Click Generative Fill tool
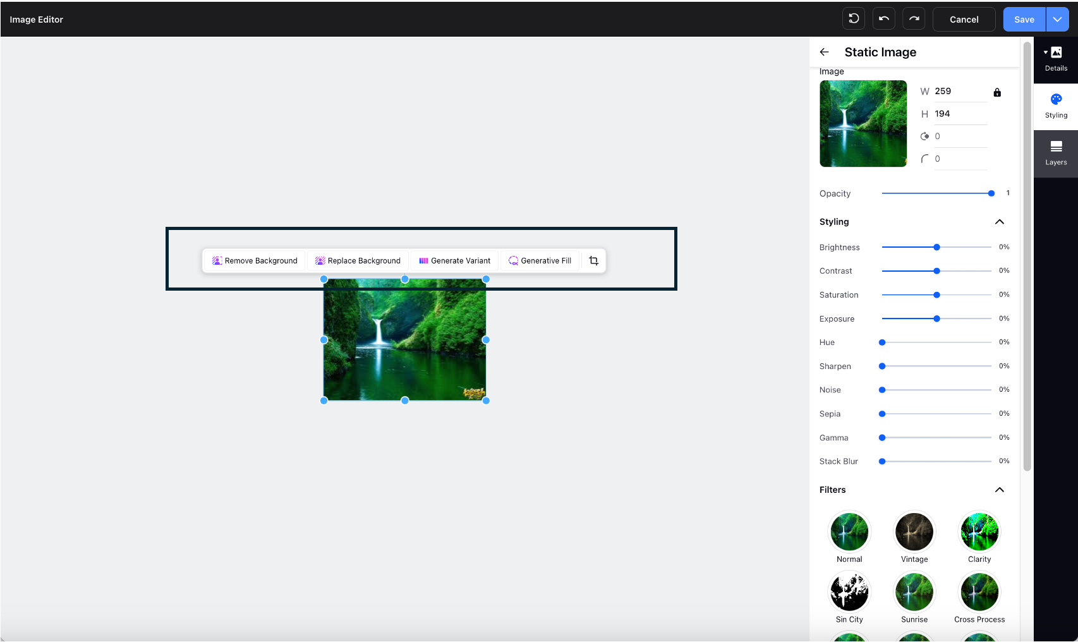 pyautogui.click(x=540, y=260)
